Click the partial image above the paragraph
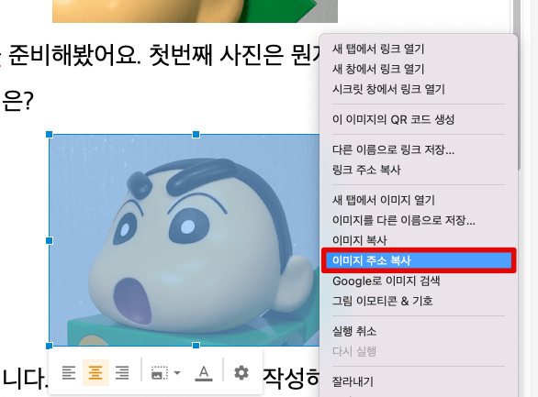The width and height of the screenshot is (538, 397). (195, 11)
